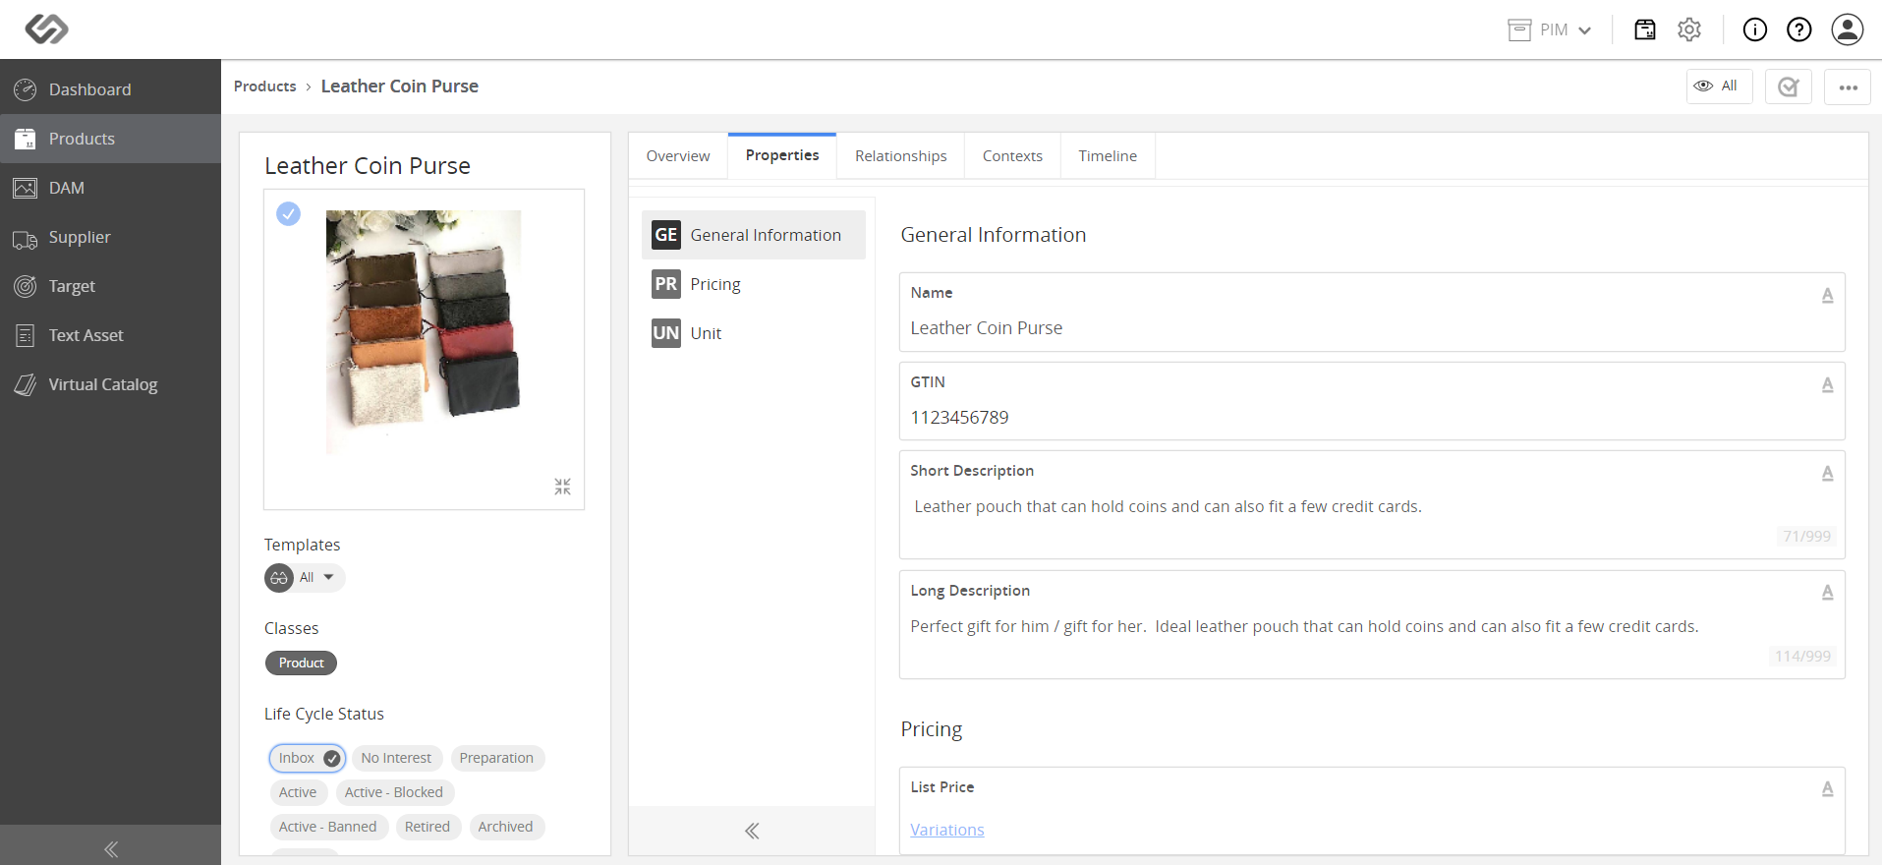Screen dimensions: 1882x865
Task: Switch to the Relationships tab
Action: 900,156
